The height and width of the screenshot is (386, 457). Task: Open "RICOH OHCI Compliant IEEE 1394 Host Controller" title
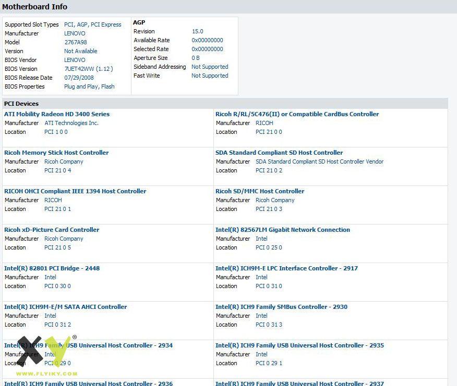pyautogui.click(x=75, y=191)
